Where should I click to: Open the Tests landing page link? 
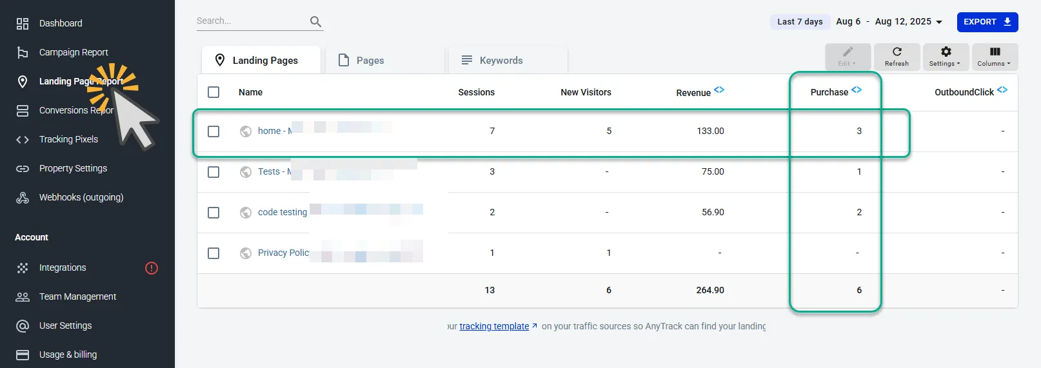(275, 171)
